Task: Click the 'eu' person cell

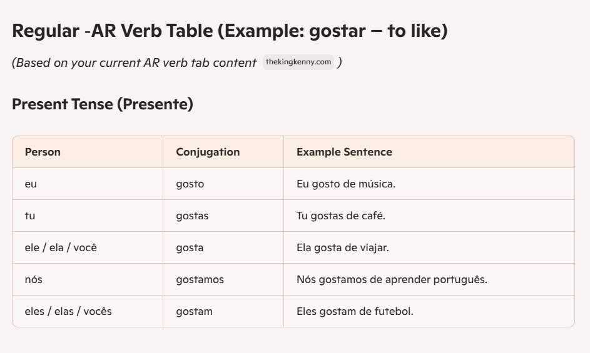Action: (31, 184)
